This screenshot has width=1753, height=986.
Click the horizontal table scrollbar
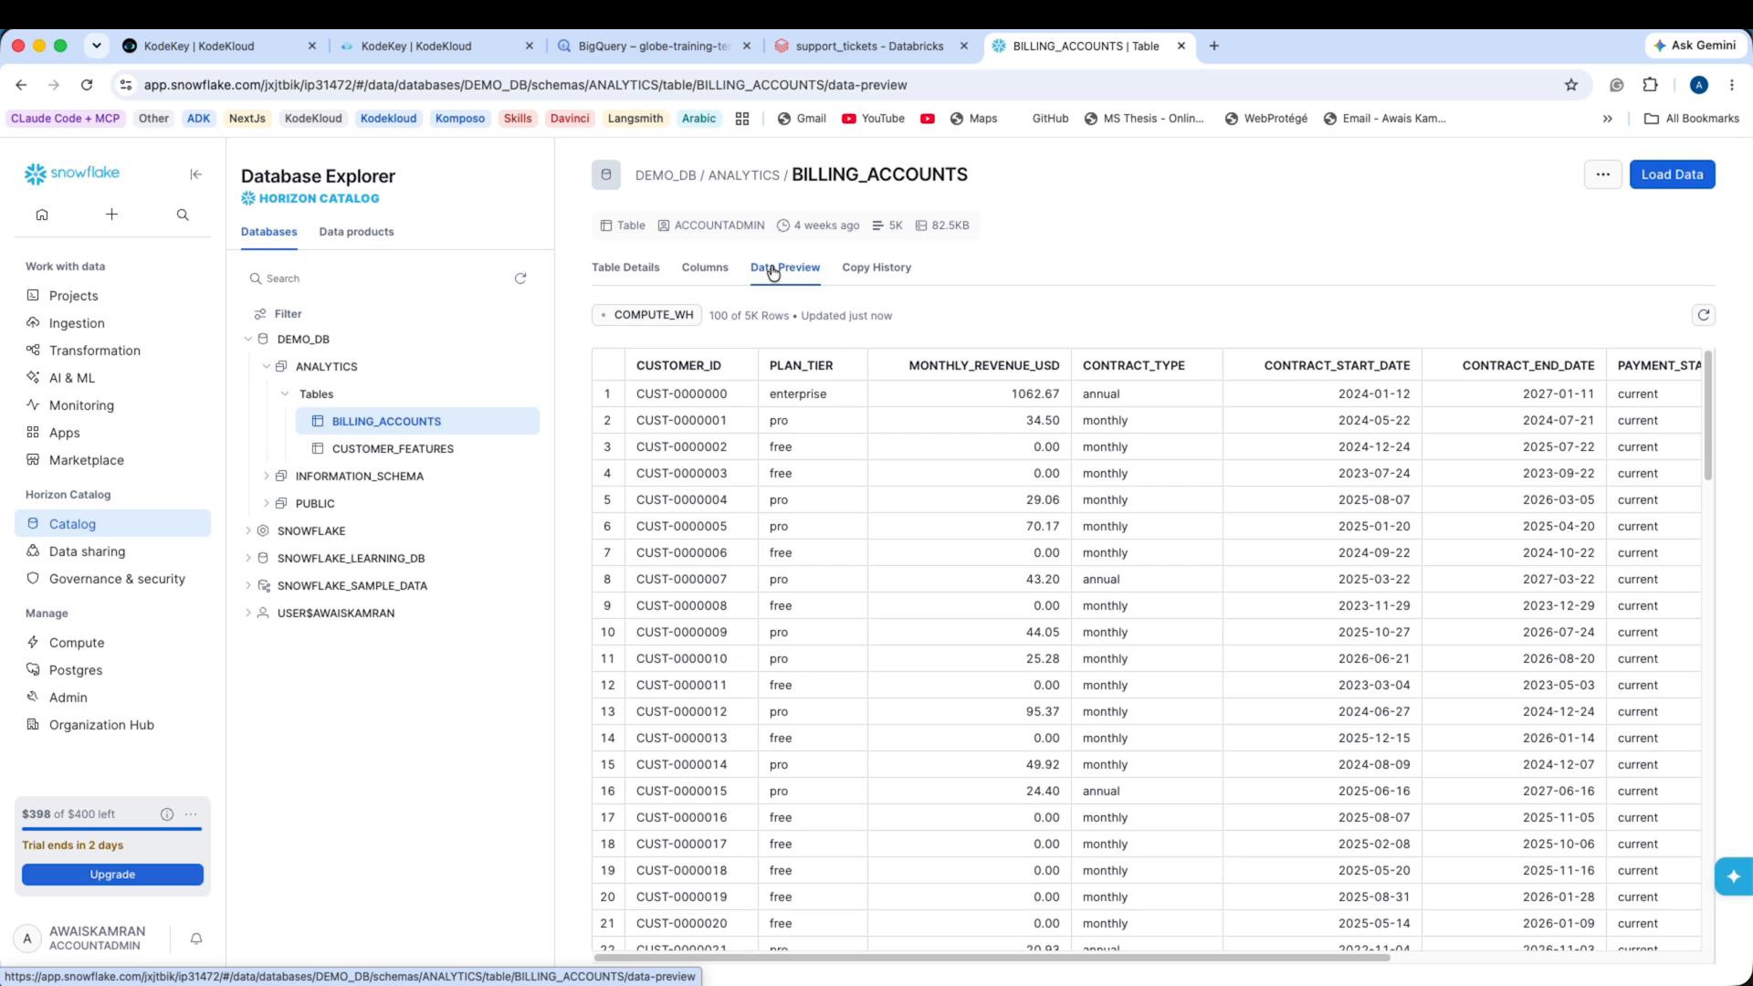coord(992,957)
